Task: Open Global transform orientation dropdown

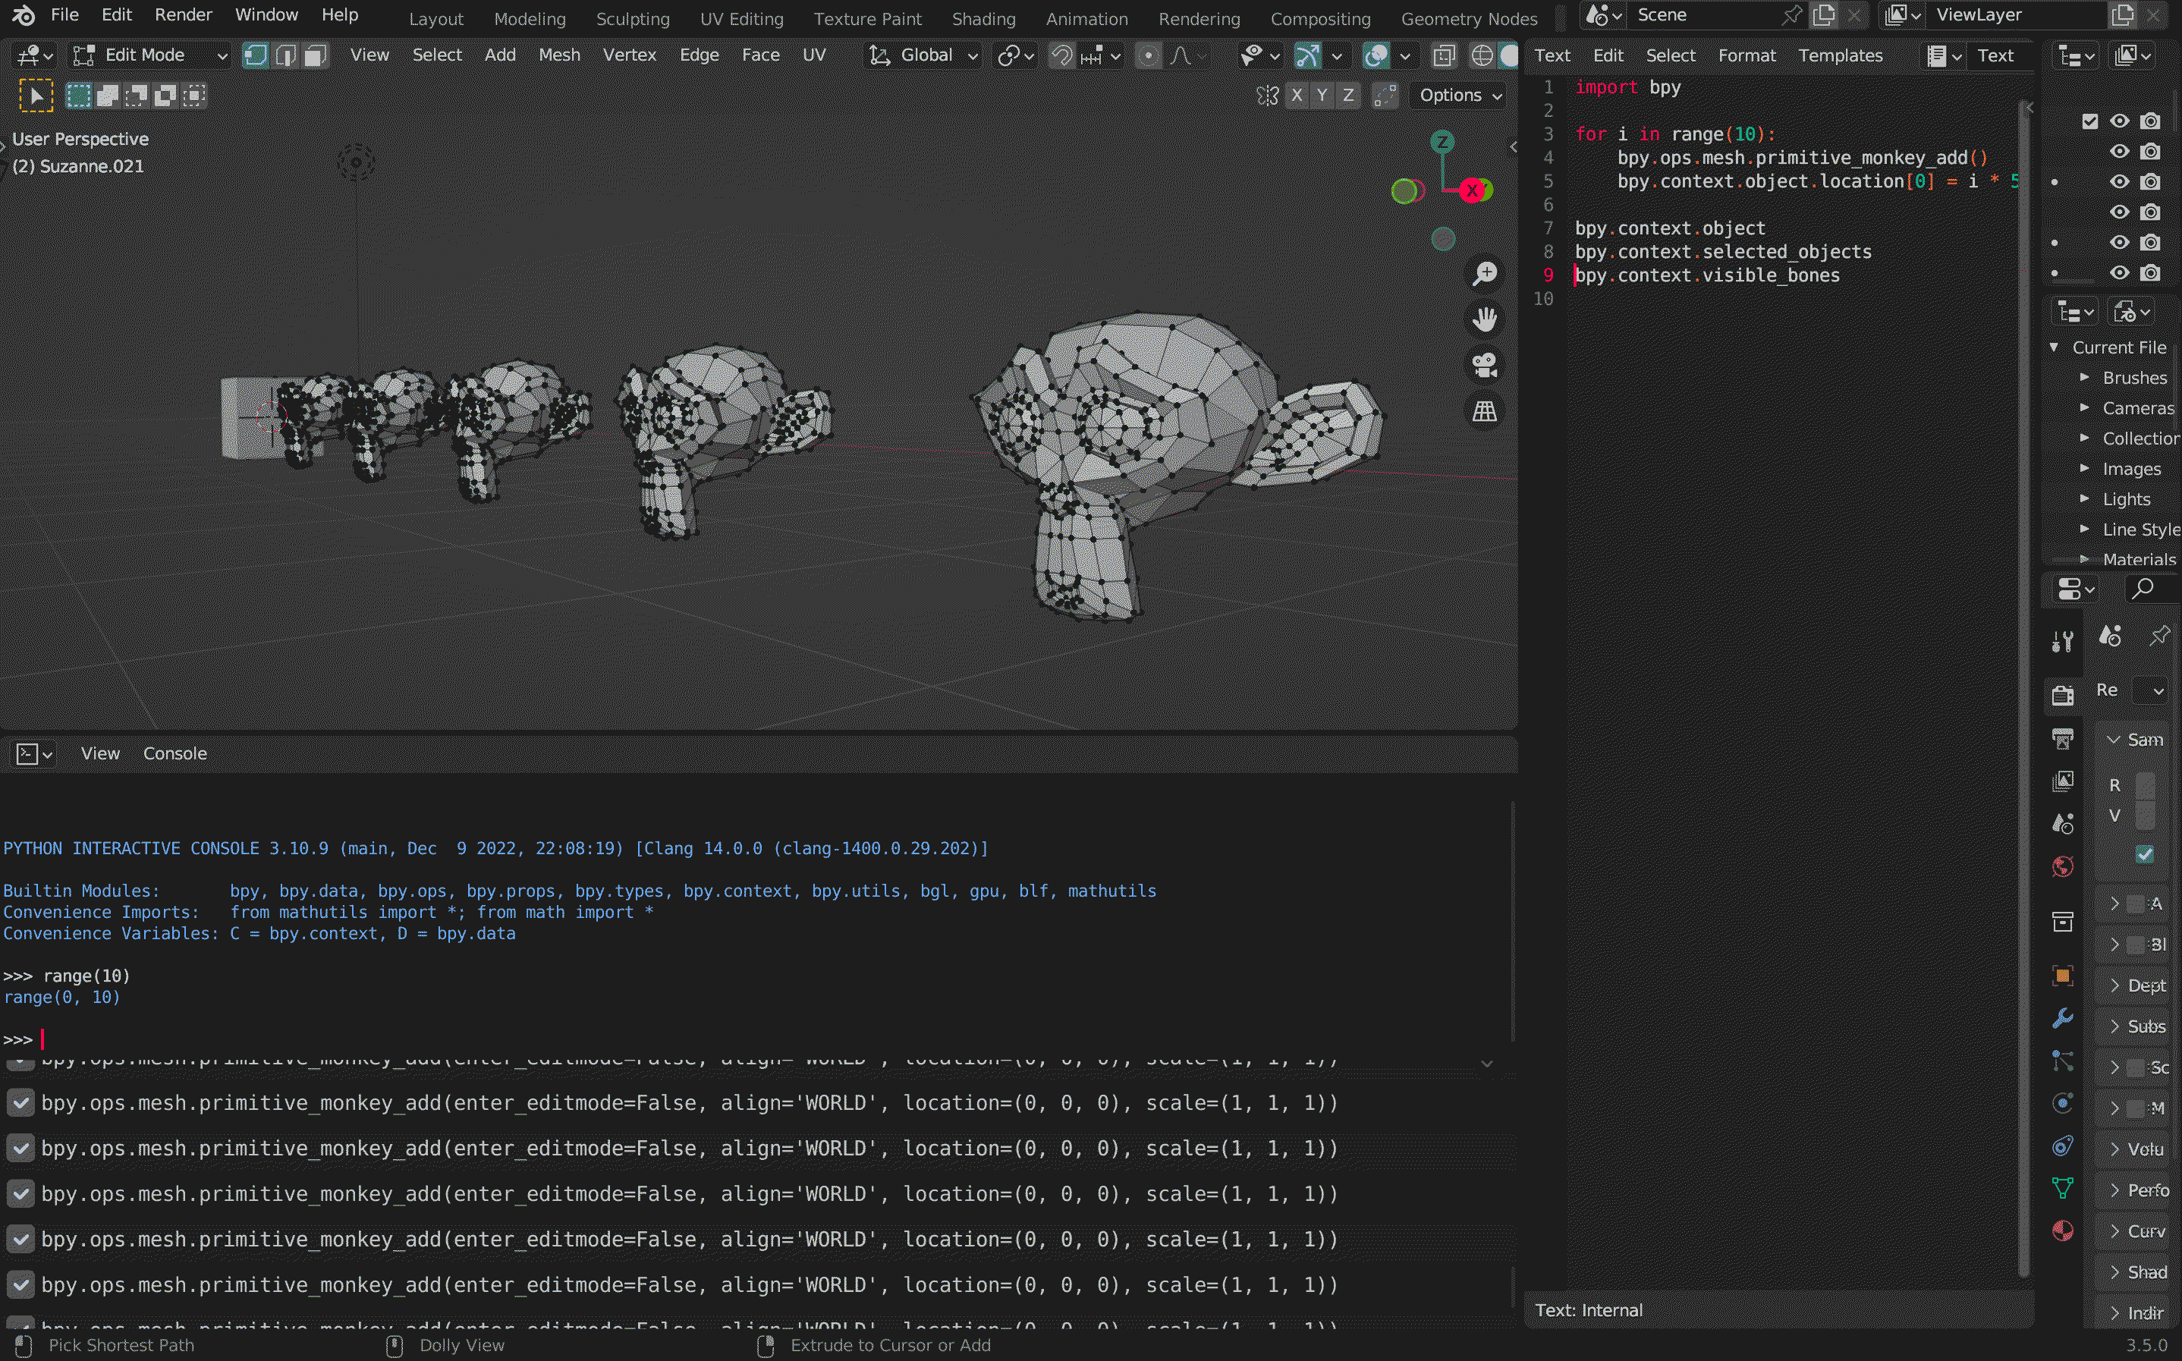Action: (923, 56)
